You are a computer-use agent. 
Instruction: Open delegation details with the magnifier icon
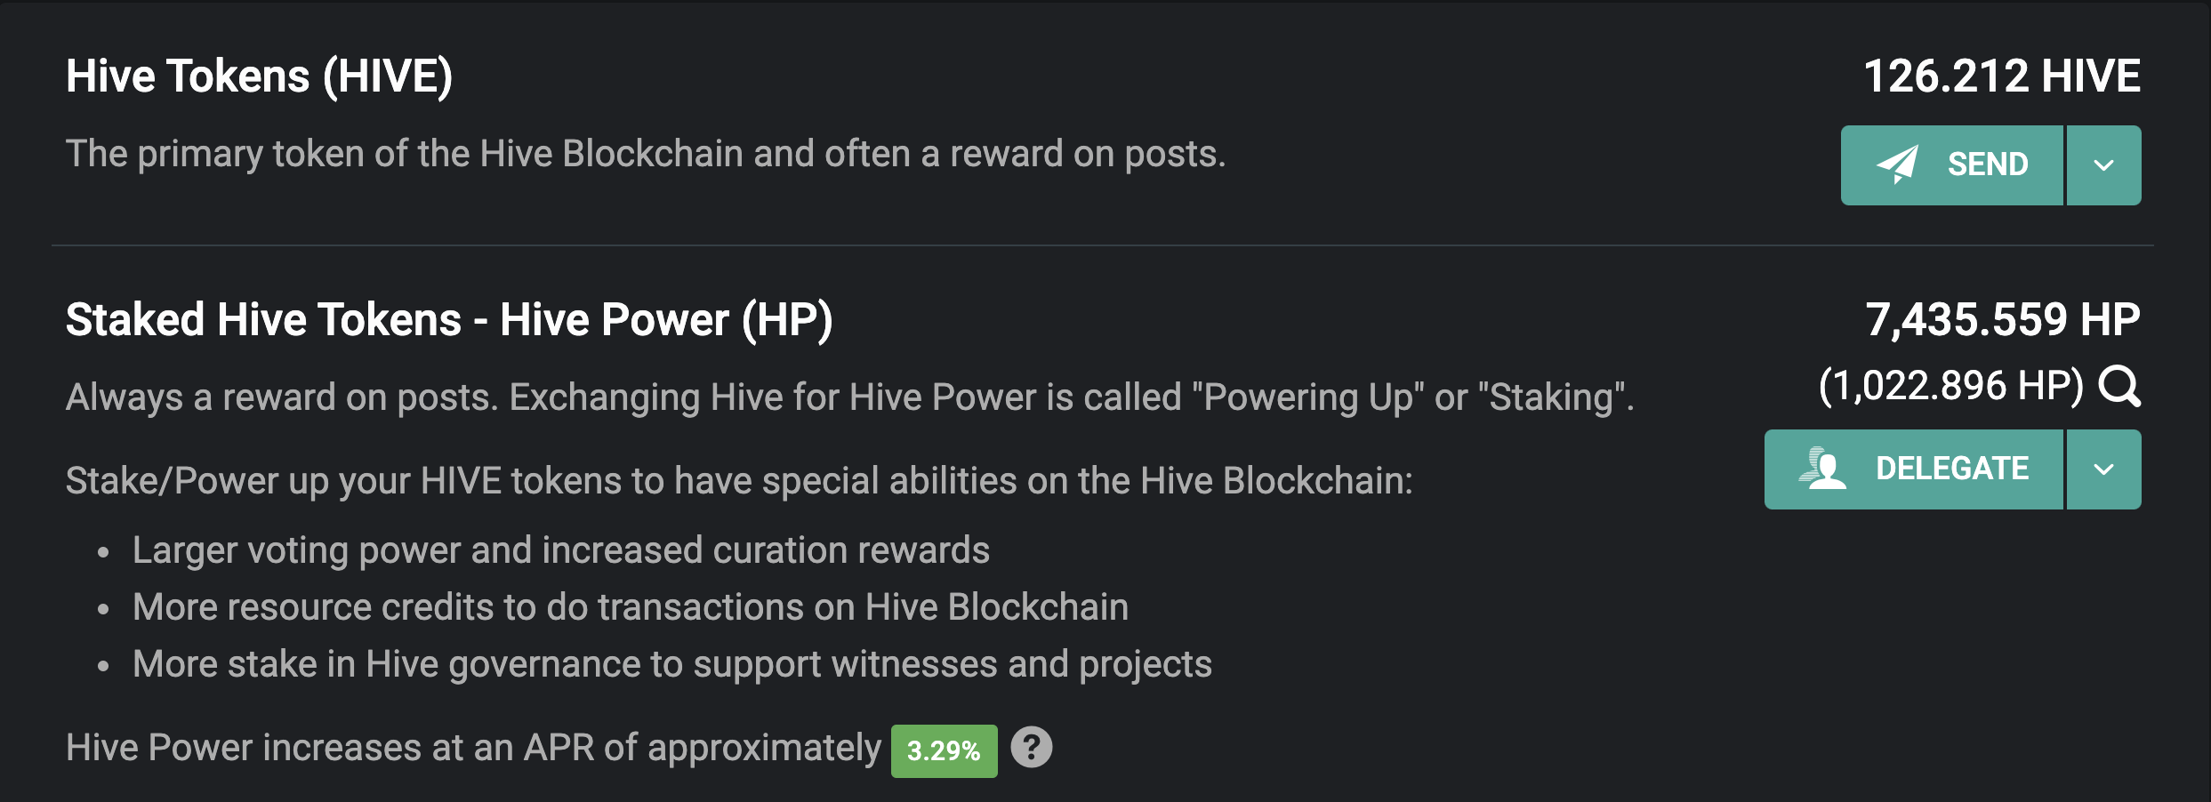(2119, 387)
